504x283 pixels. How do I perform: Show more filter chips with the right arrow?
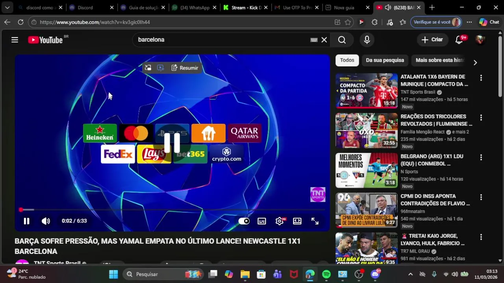pyautogui.click(x=475, y=62)
